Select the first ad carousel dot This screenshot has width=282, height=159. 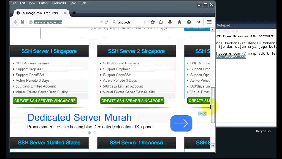point(90,133)
